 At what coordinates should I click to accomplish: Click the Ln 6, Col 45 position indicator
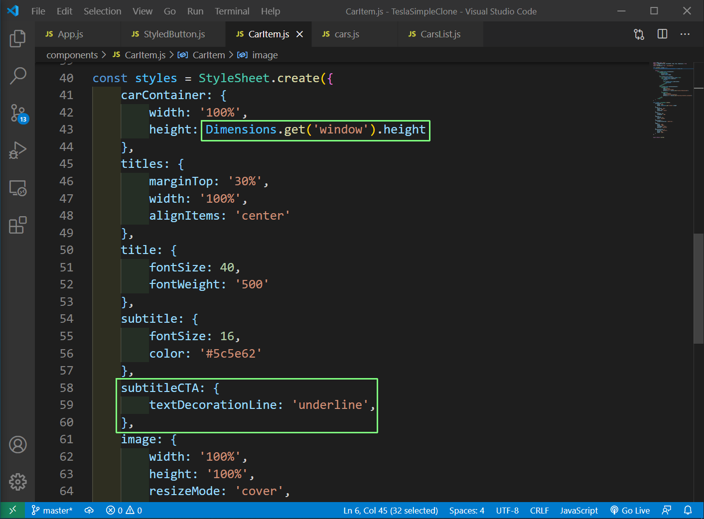coord(391,510)
